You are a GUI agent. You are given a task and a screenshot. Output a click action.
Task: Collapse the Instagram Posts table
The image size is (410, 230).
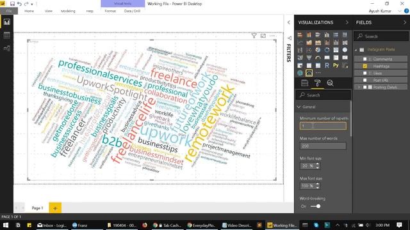point(356,50)
